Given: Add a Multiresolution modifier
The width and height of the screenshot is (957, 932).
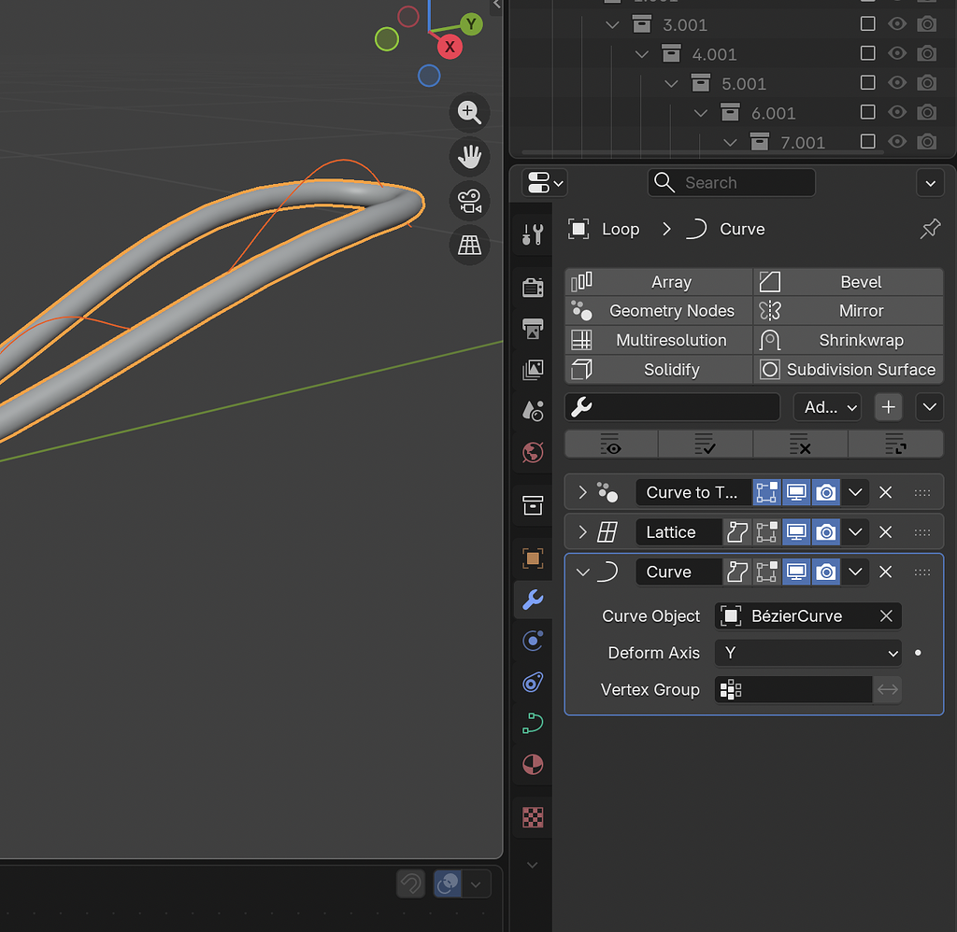Looking at the screenshot, I should pos(659,340).
